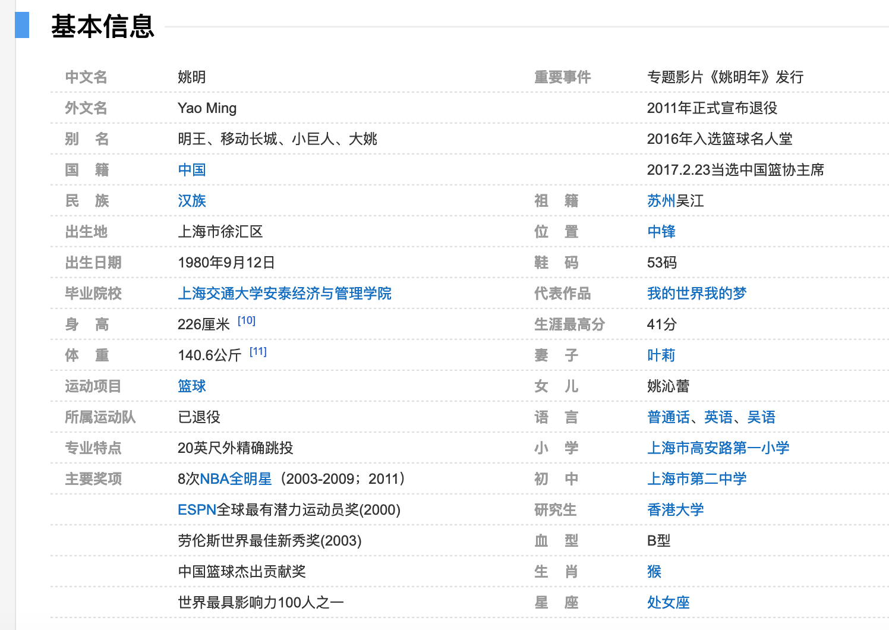Select the foreign name Yao Ming
This screenshot has width=889, height=630.
[x=207, y=108]
